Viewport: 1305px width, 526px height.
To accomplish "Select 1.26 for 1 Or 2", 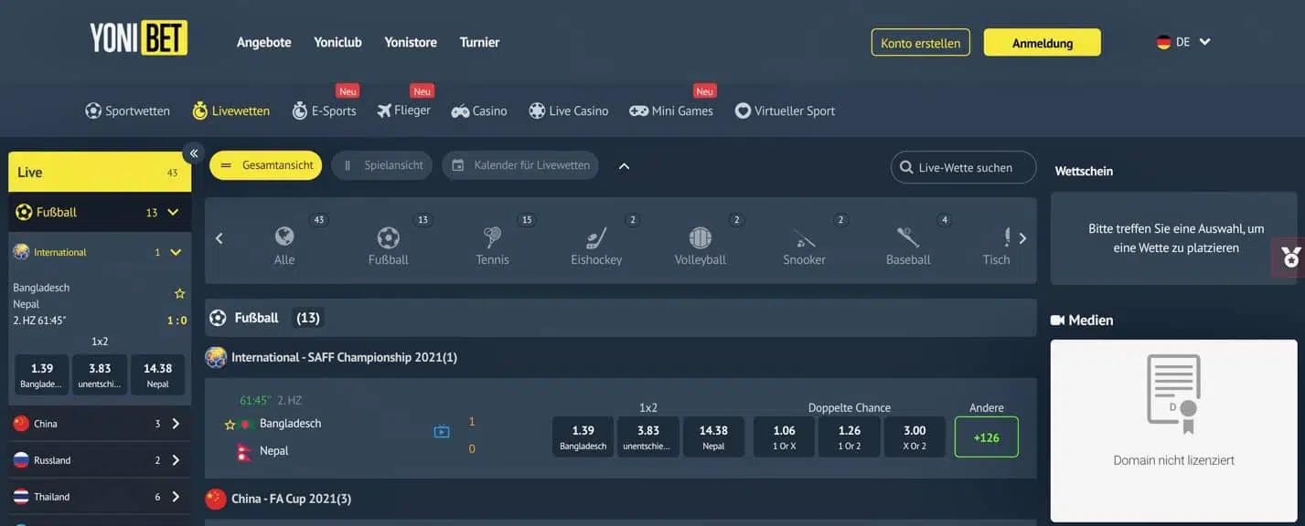I will coord(850,437).
